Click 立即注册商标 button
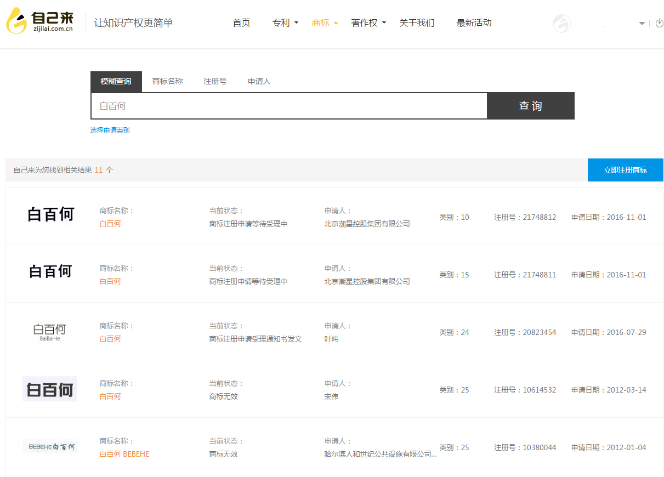 (626, 170)
